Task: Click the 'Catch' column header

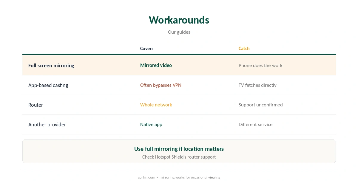Action: (x=244, y=49)
